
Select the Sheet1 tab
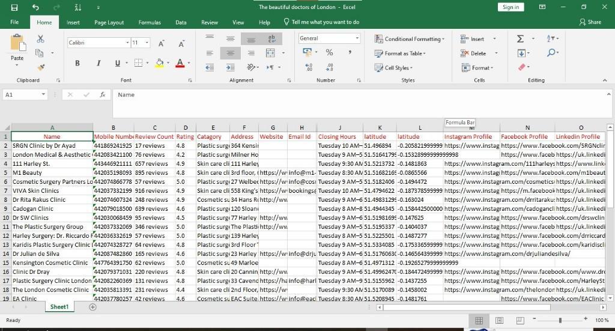(59, 307)
